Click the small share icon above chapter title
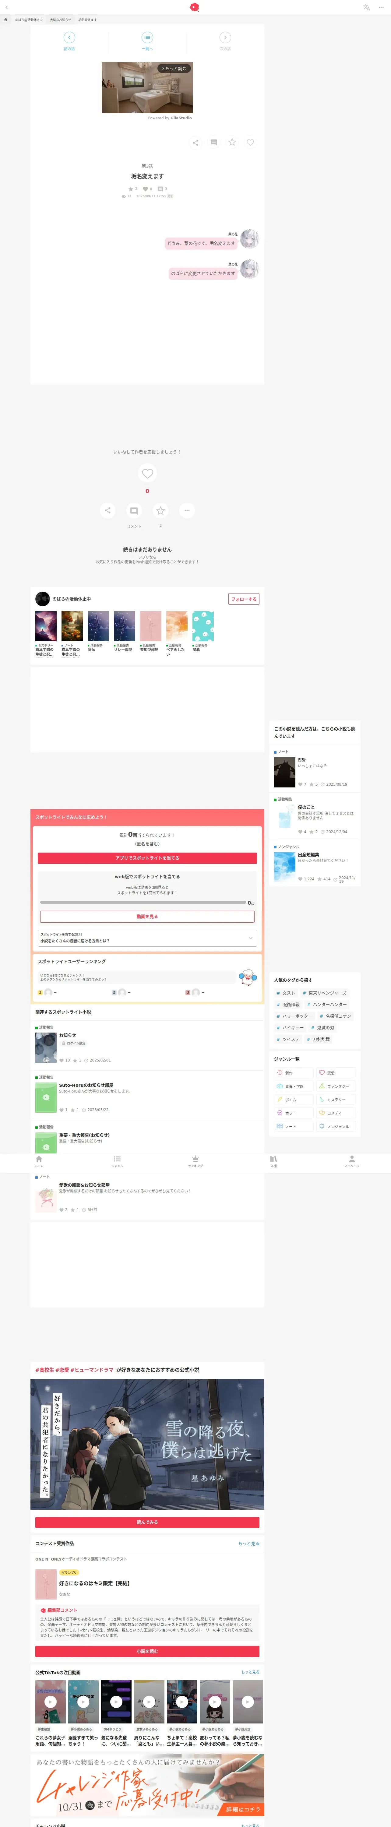The width and height of the screenshot is (391, 1827). [x=196, y=143]
